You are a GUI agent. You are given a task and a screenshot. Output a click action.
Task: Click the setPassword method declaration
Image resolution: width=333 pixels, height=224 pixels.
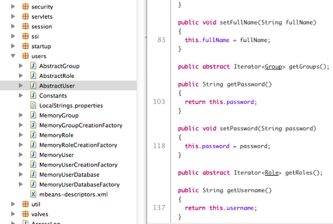247,128
